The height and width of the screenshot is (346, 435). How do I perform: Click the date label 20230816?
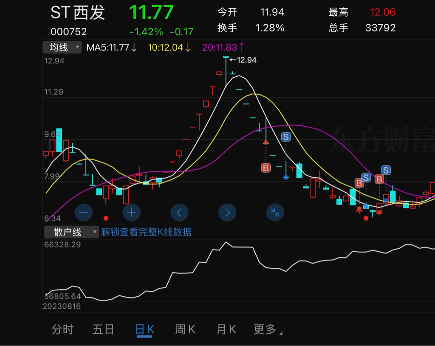click(62, 306)
